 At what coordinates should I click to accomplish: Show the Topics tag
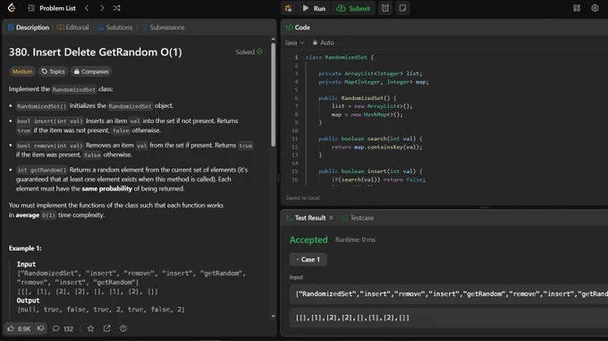click(53, 71)
